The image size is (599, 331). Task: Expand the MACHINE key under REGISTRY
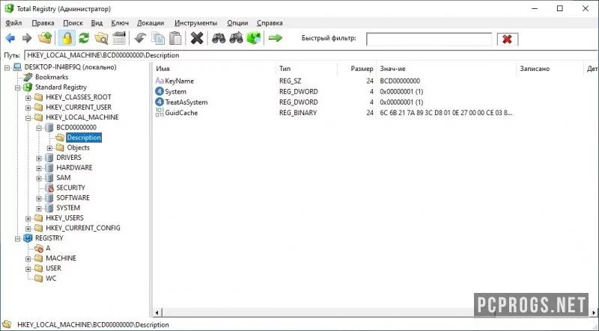(28, 259)
